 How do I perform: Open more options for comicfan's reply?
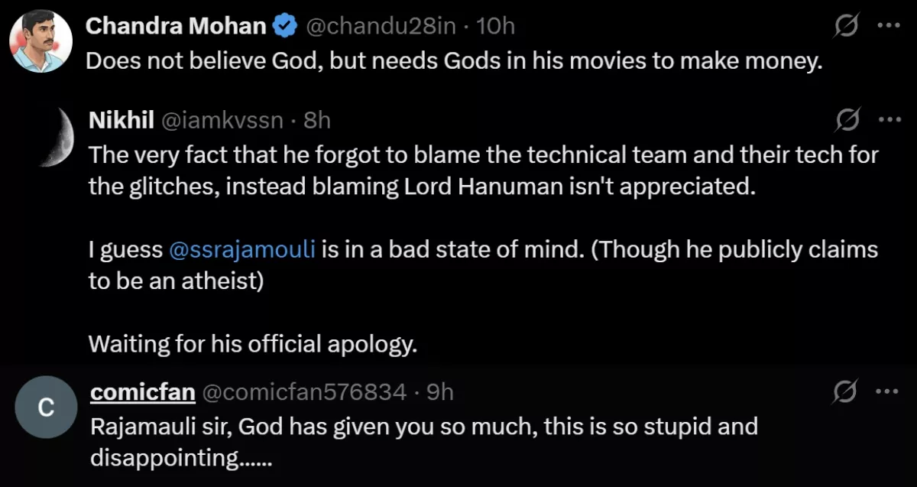pos(889,391)
